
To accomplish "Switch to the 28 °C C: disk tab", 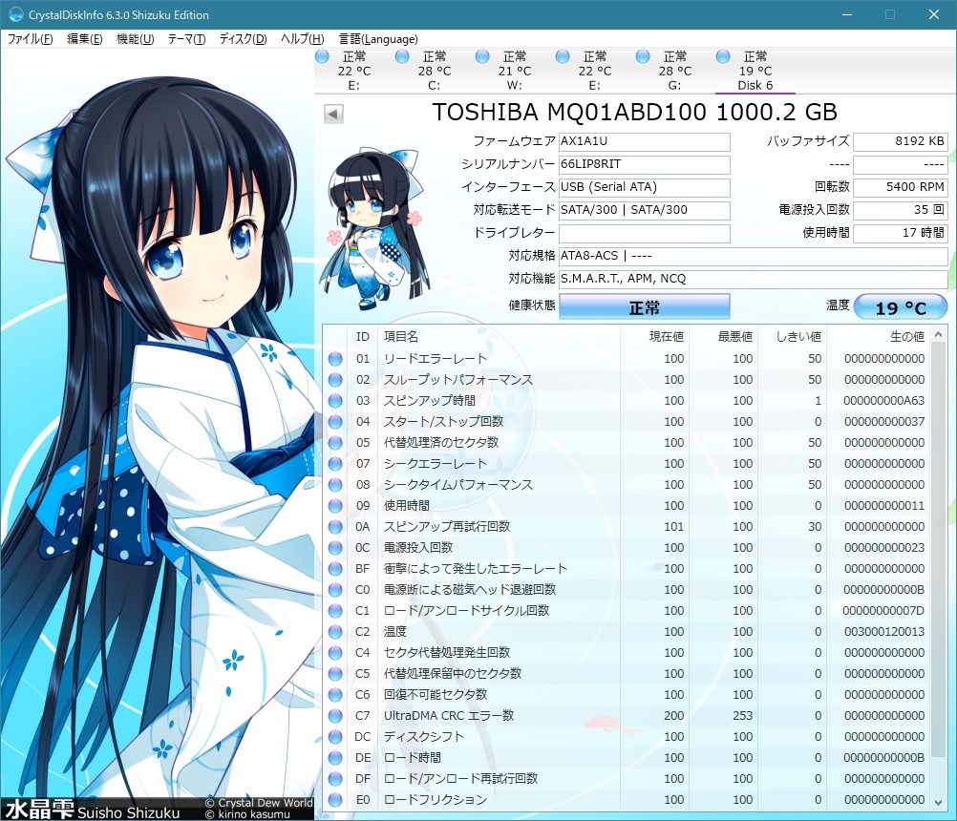I will coord(434,71).
